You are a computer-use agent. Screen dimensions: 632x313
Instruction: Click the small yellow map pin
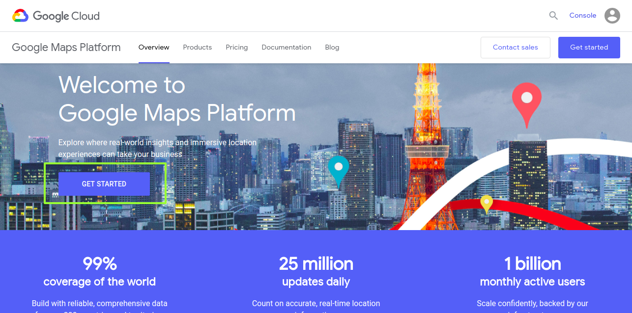[486, 203]
